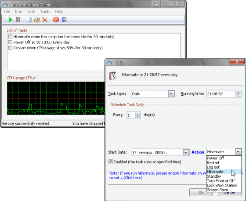Collapse the Action Hibernate dropdown arrow
This screenshot has width=246, height=201.
(238, 152)
